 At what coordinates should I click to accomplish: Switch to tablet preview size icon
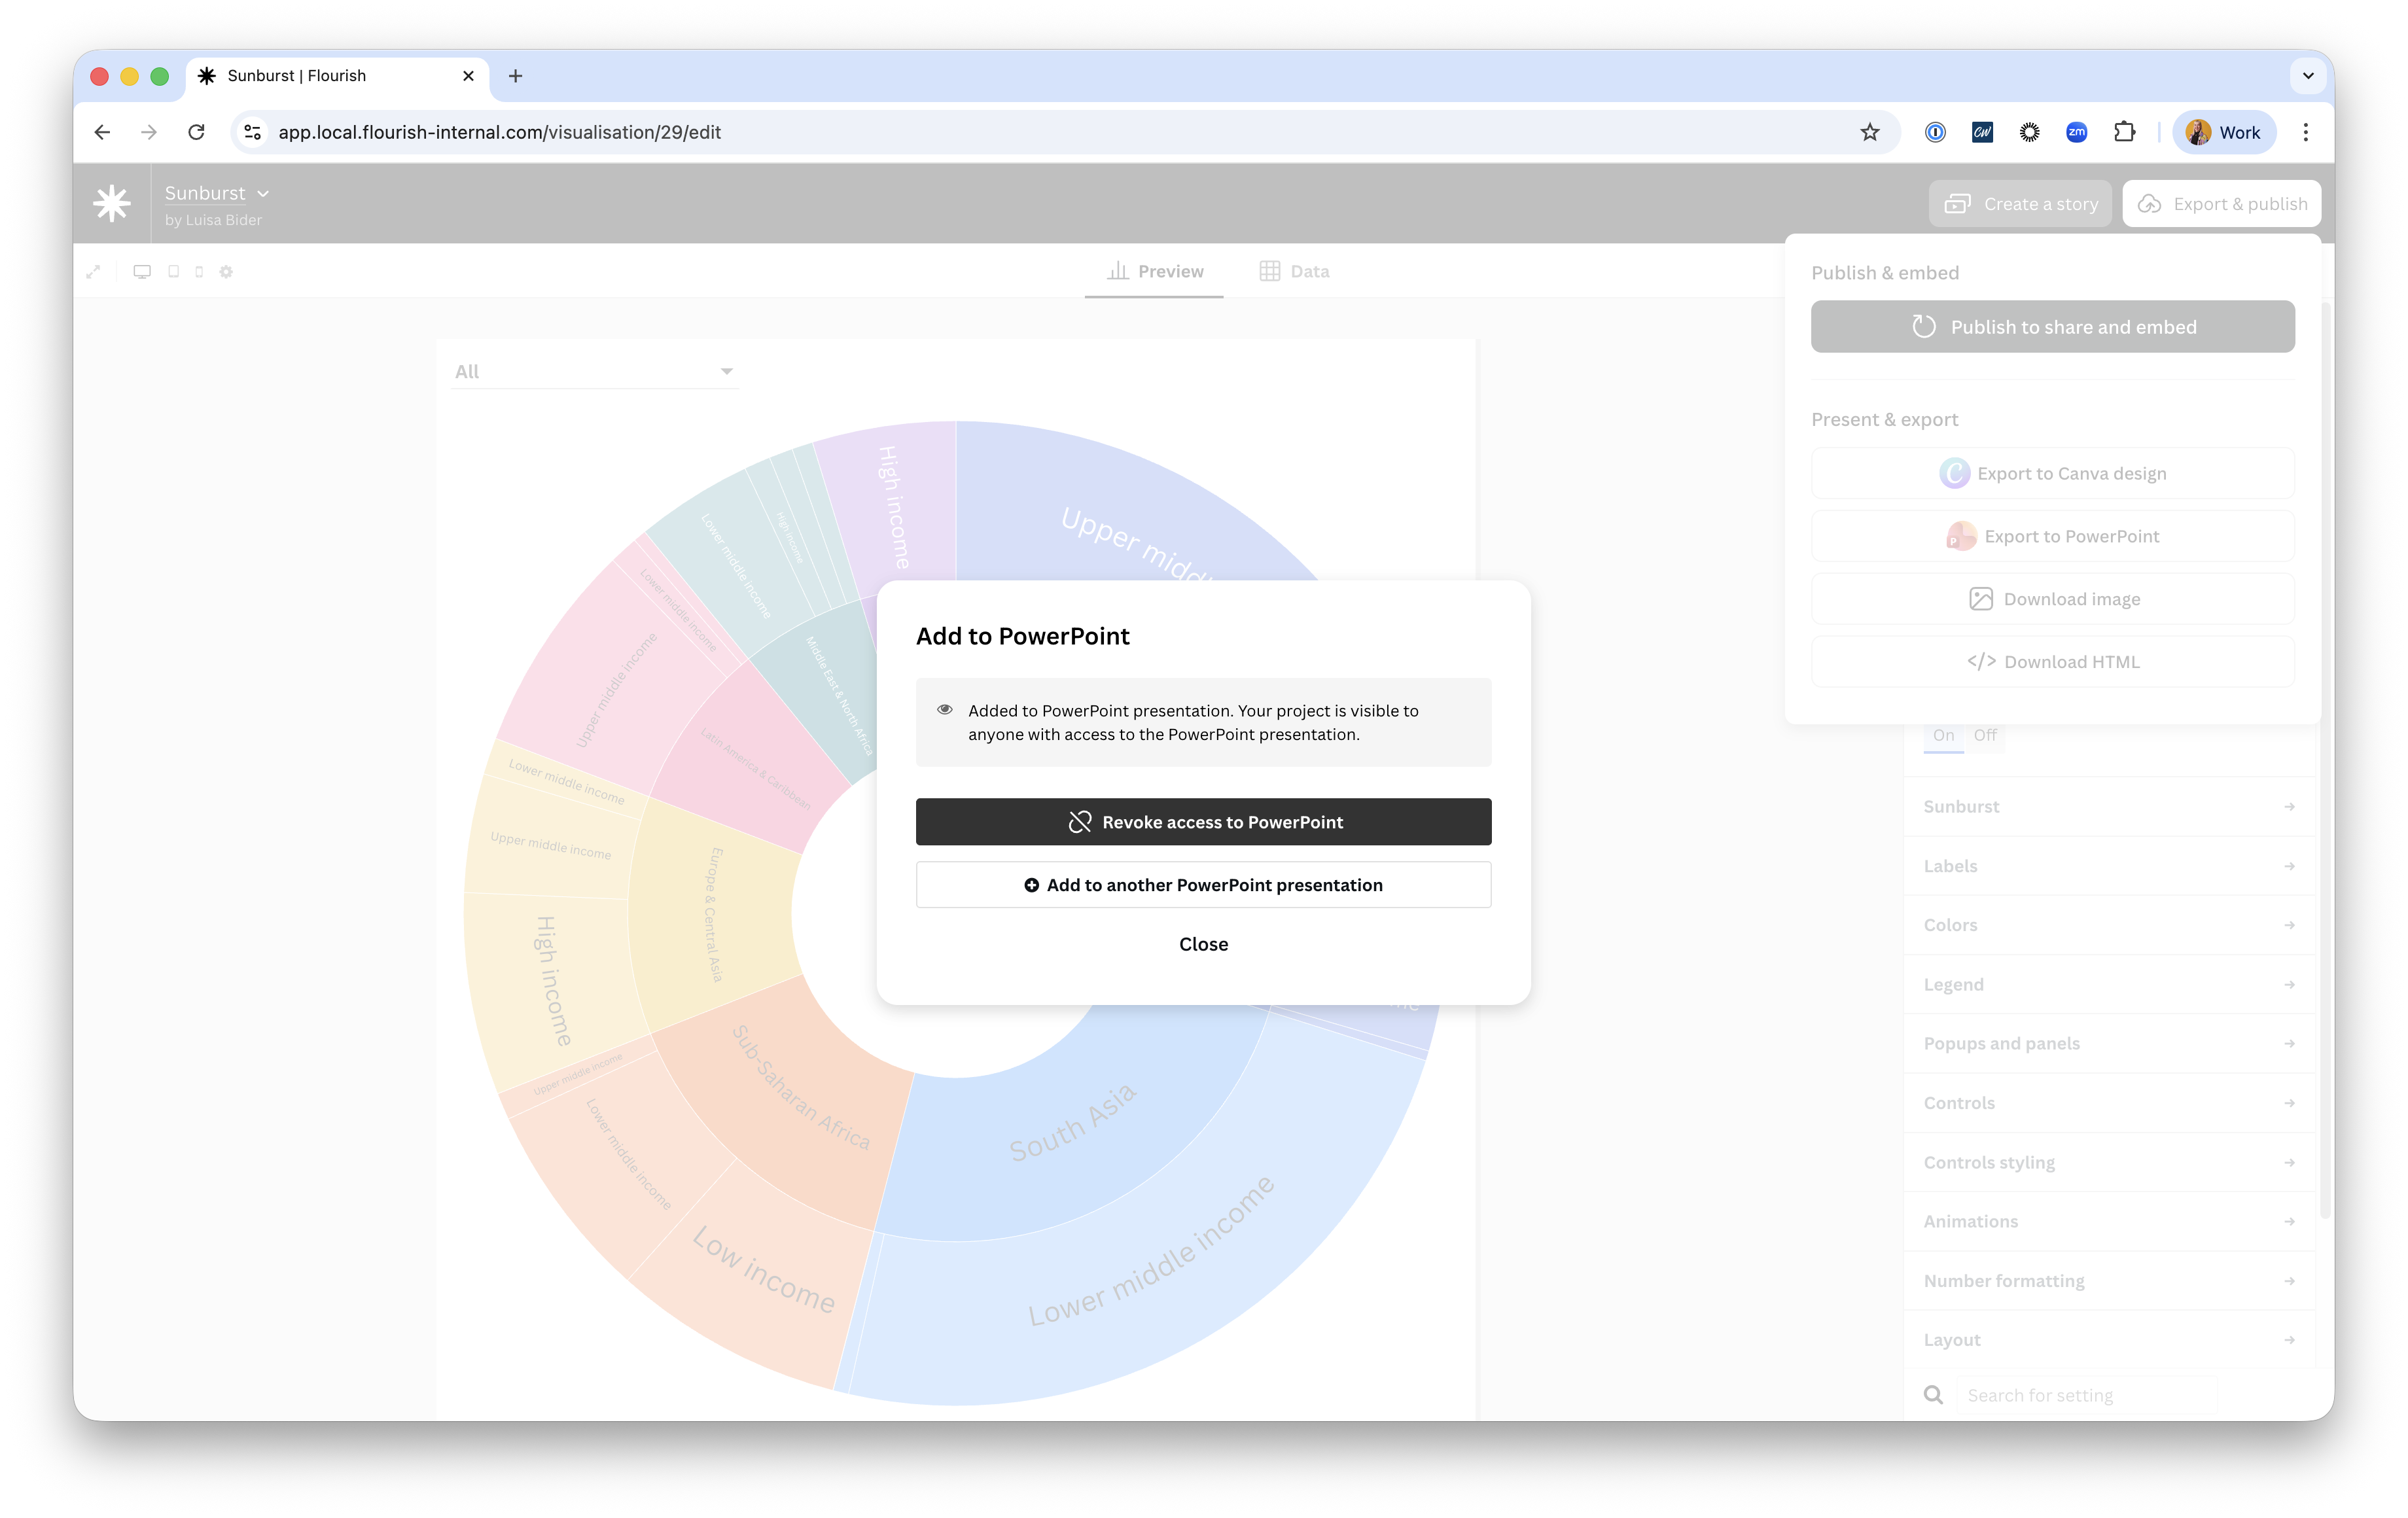[x=174, y=272]
